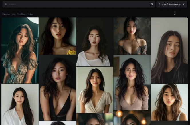Open the portrait with yellow top
Image resolution: width=190 pixels, height=125 pixels.
pos(57,36)
